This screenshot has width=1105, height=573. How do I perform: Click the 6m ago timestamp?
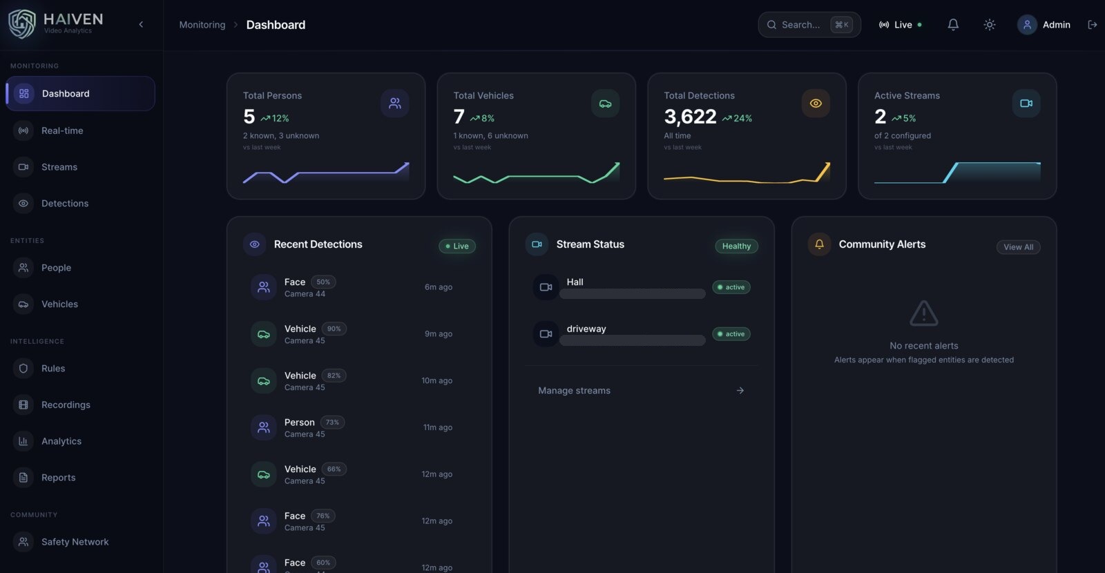point(439,287)
